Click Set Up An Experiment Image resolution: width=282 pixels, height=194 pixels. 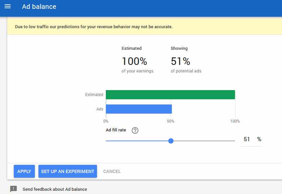tap(67, 171)
